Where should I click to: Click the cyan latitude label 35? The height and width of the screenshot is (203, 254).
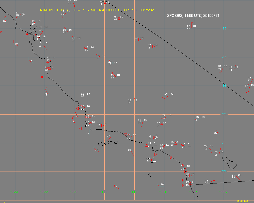click(x=224, y=114)
